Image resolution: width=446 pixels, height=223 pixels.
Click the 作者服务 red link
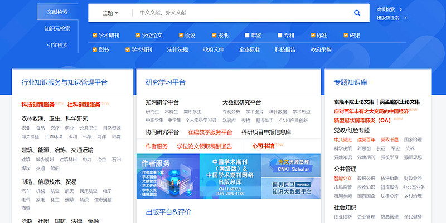[157, 146]
